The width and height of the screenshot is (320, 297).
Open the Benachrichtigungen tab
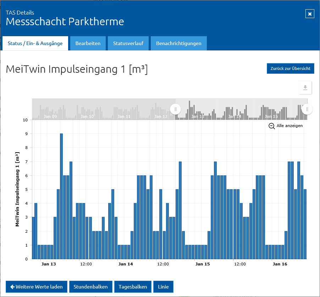(179, 43)
